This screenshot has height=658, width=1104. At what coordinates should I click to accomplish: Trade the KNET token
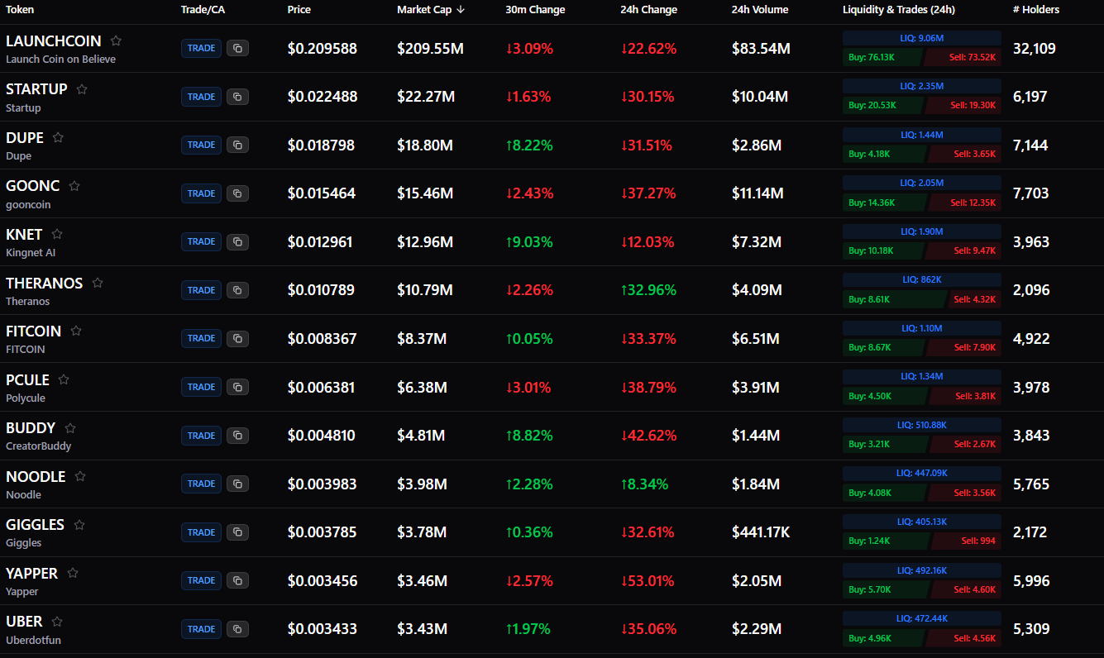coord(201,241)
